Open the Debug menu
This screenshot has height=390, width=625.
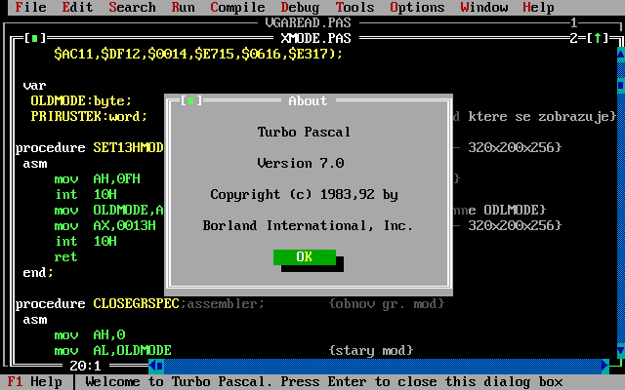(x=300, y=7)
